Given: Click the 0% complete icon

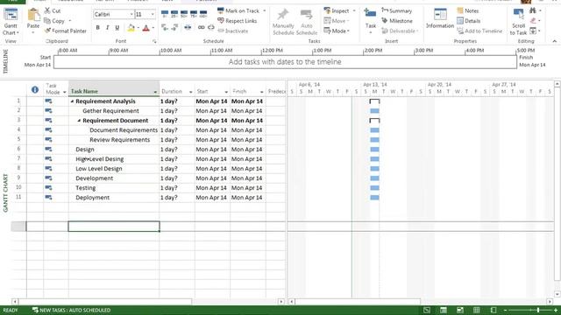Looking at the screenshot, I should tap(165, 14).
